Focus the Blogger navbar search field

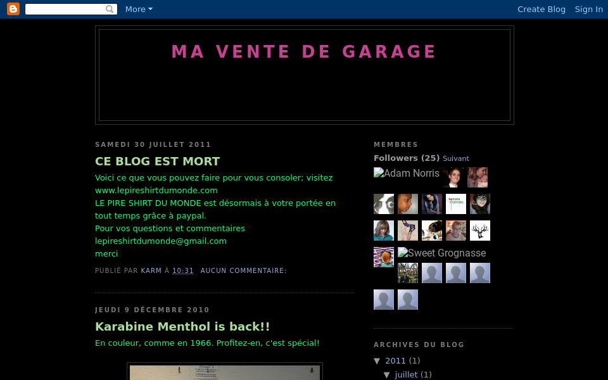(x=65, y=9)
